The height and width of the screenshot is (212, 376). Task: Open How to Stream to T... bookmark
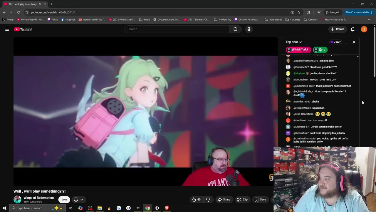[x=334, y=20]
